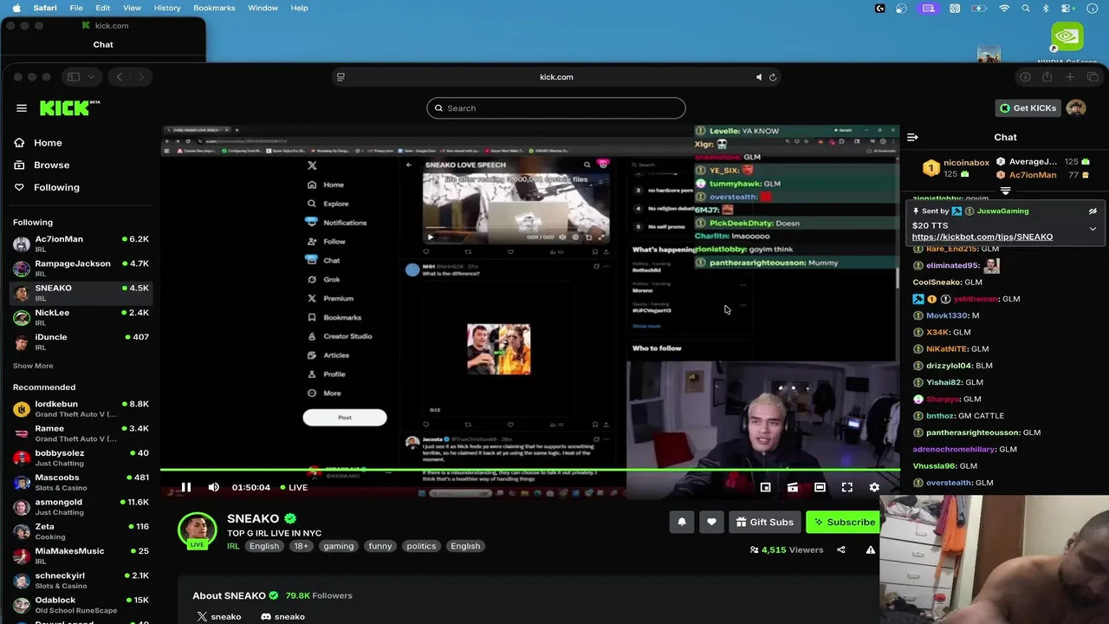
Task: Go forward in Safari
Action: click(140, 76)
